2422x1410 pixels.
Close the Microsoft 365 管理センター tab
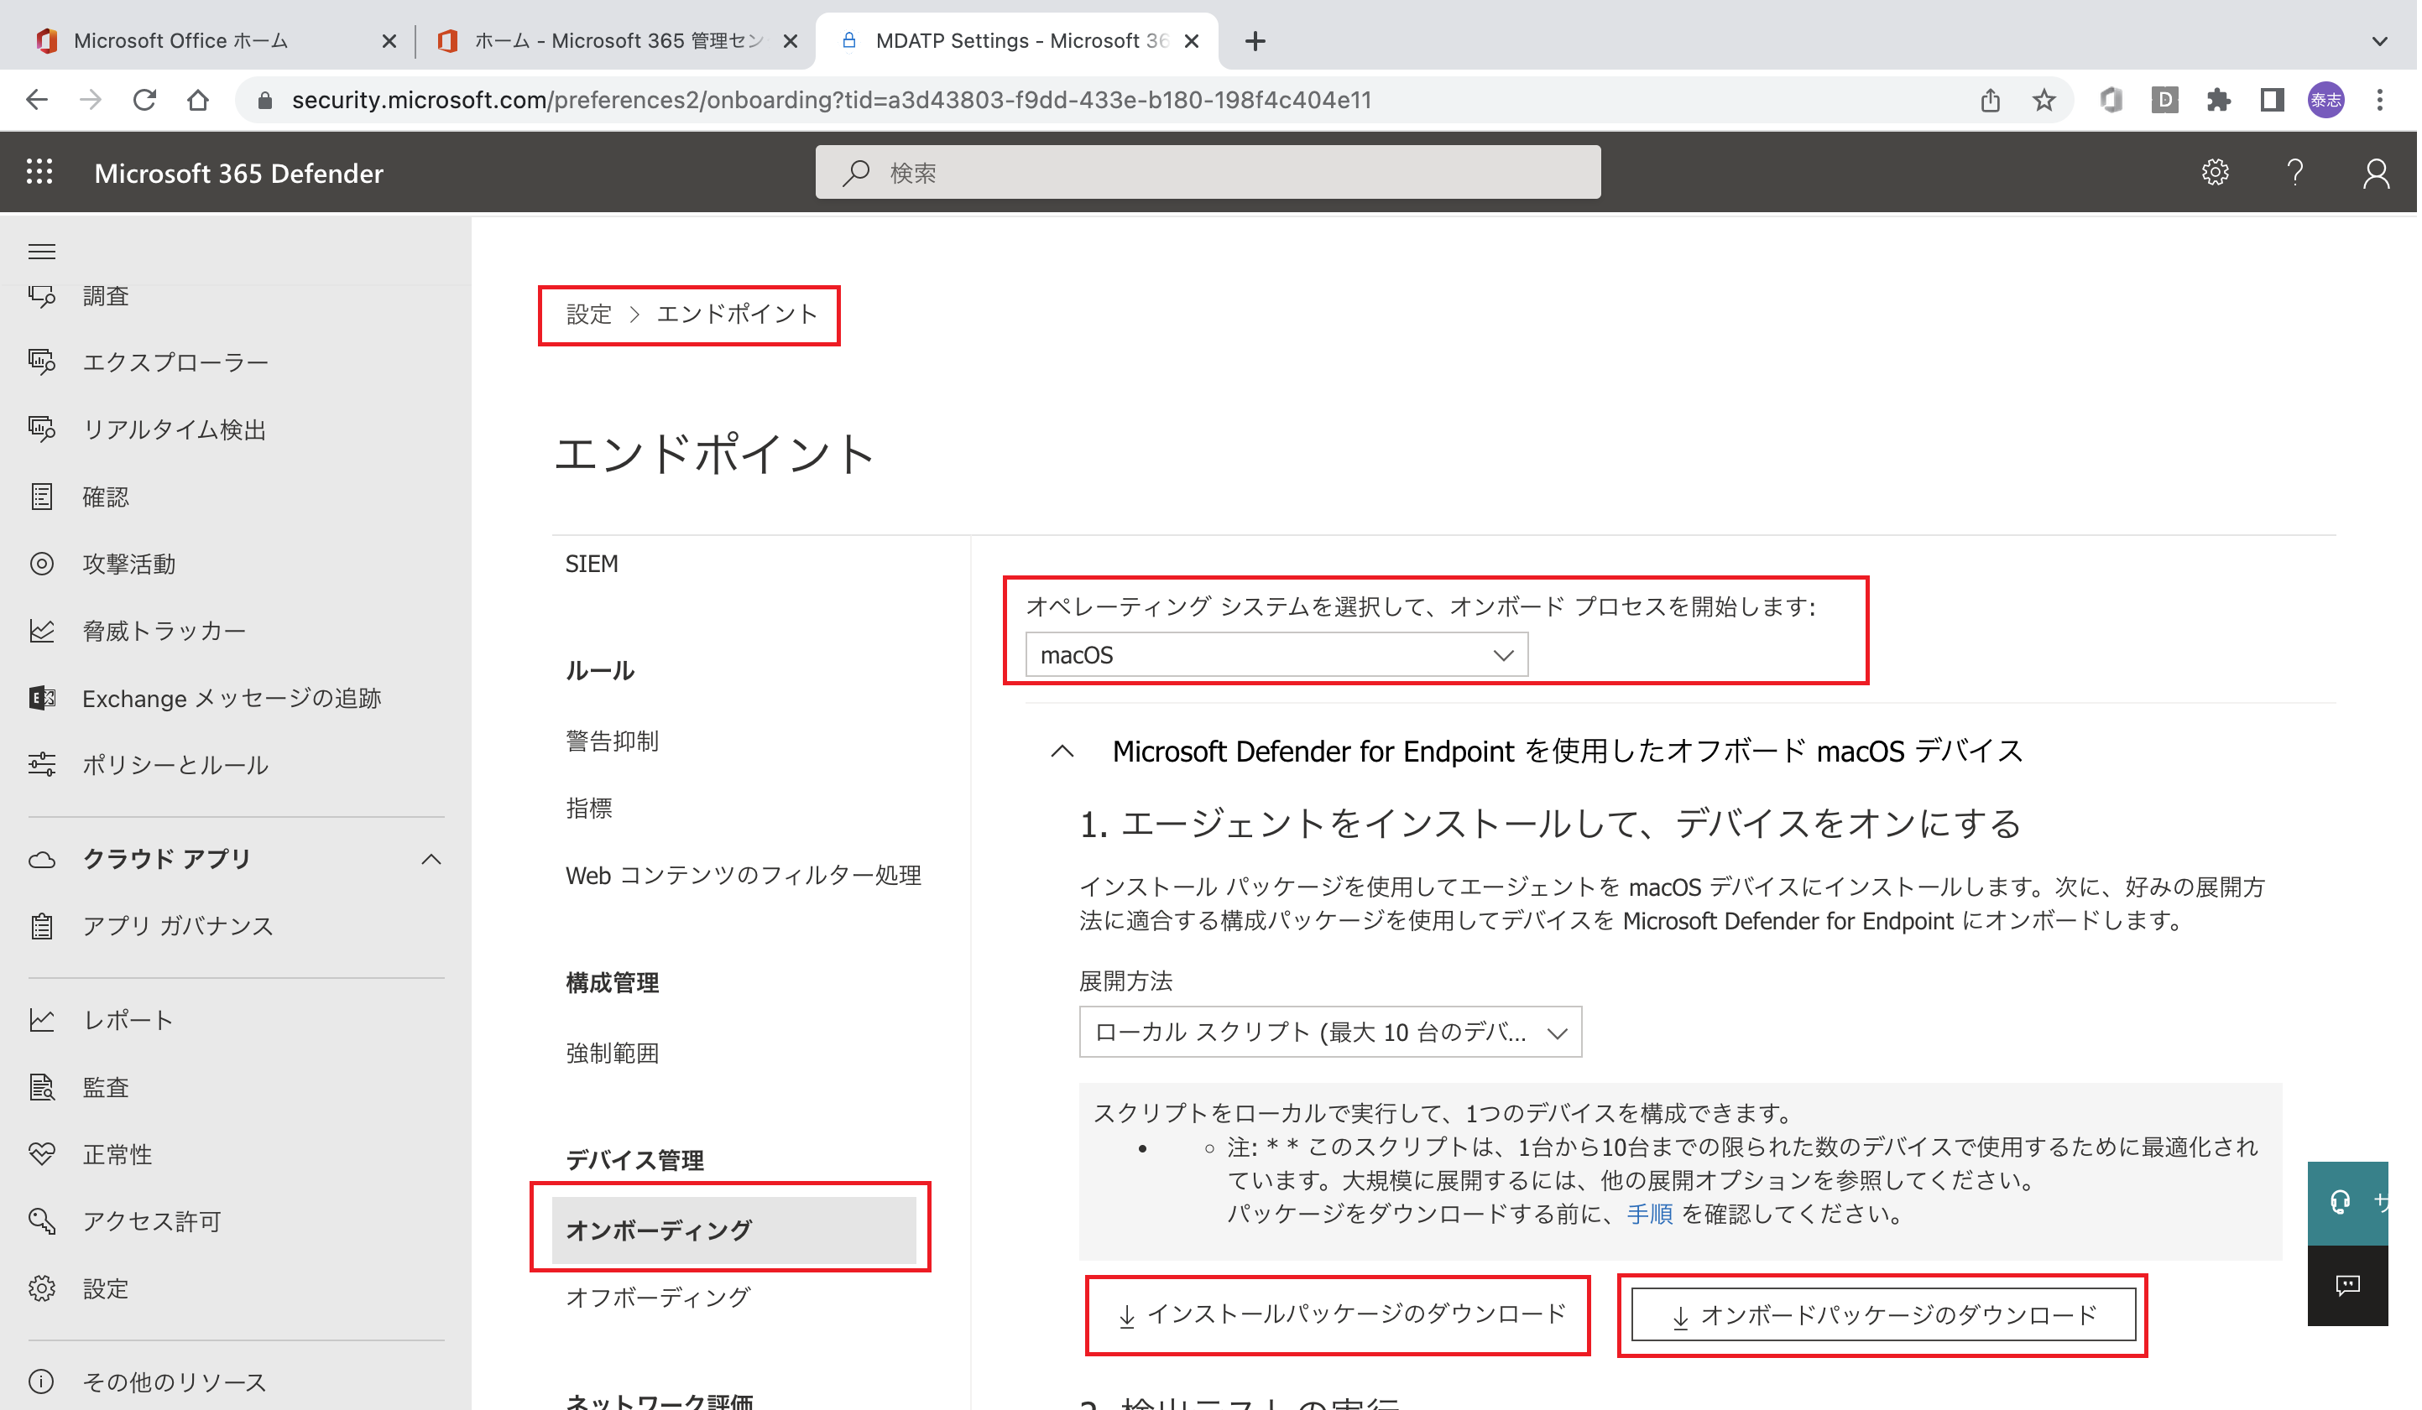[x=791, y=41]
